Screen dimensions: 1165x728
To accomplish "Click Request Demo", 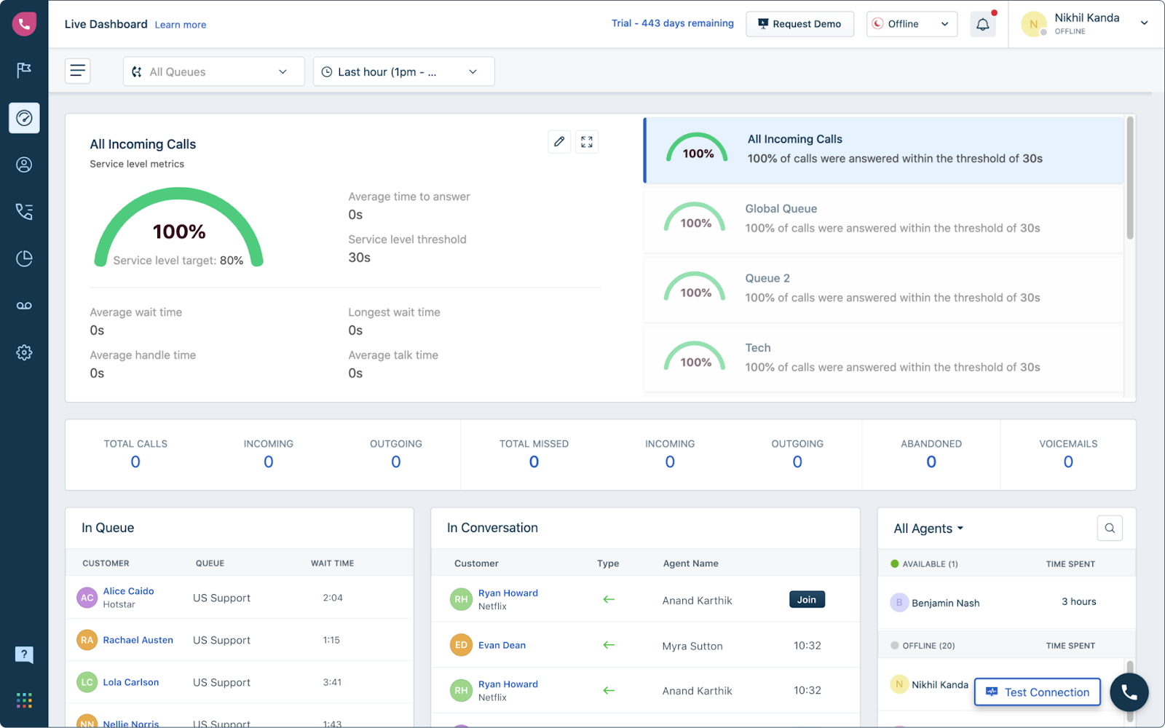I will (799, 23).
